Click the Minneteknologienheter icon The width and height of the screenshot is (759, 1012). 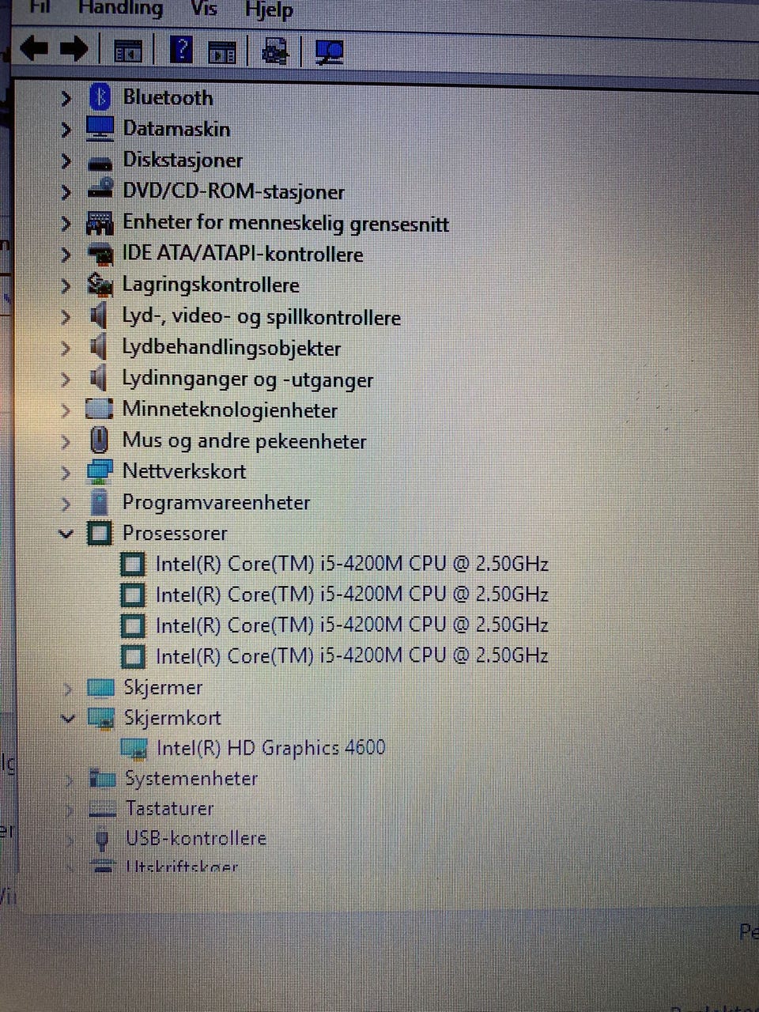(99, 410)
